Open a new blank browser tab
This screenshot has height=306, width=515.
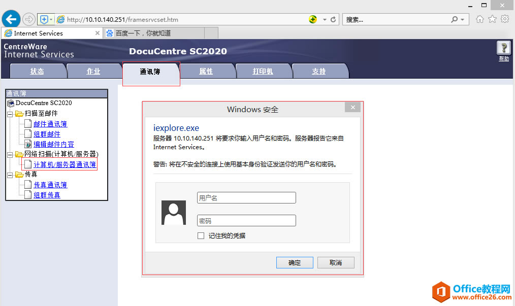point(211,33)
